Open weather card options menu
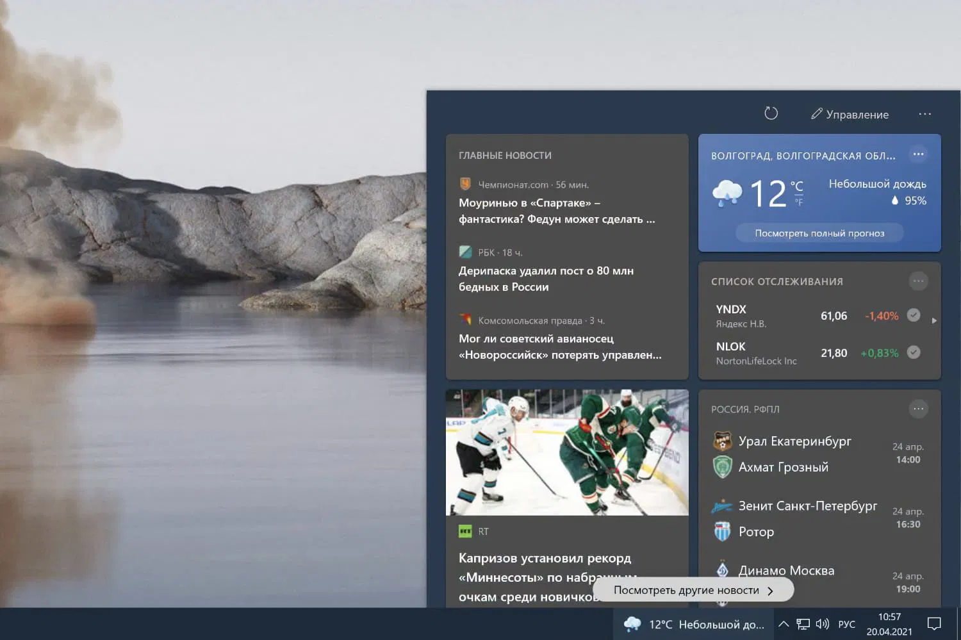 918,154
